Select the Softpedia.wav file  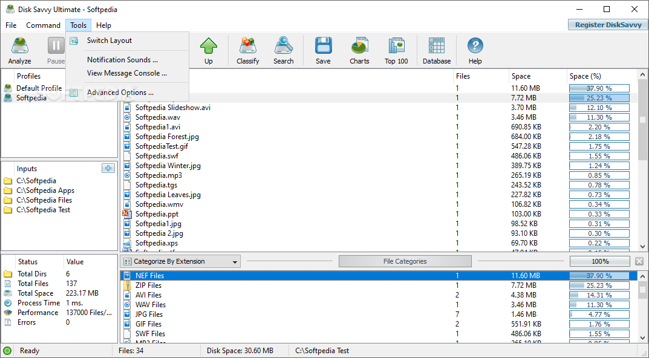(158, 117)
